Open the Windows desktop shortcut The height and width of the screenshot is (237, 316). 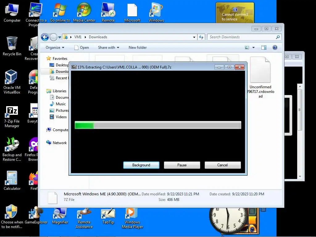click(x=156, y=12)
